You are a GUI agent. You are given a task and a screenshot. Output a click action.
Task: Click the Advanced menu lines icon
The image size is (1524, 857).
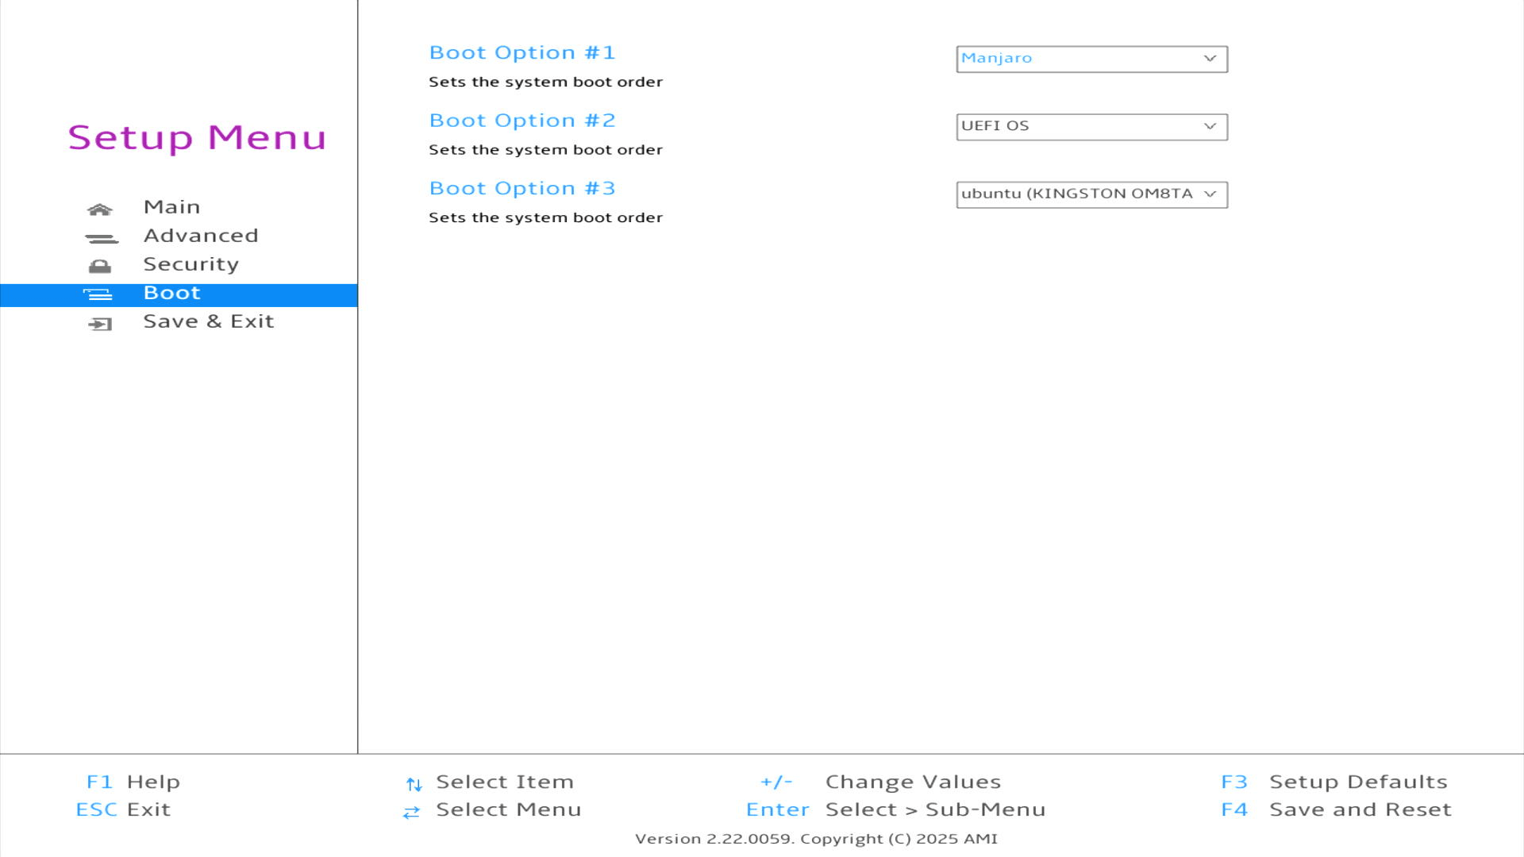click(101, 238)
